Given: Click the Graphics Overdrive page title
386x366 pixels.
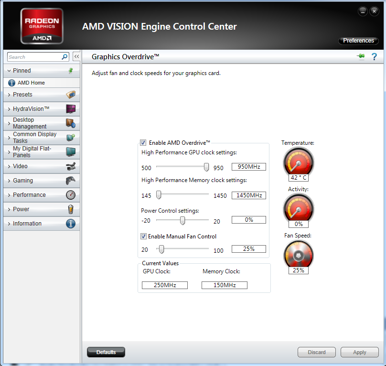Looking at the screenshot, I should (x=125, y=57).
